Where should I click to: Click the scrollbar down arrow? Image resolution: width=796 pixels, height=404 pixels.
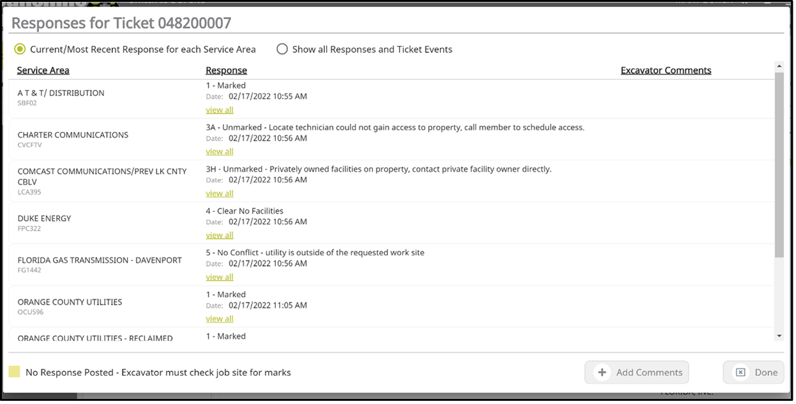coord(779,336)
